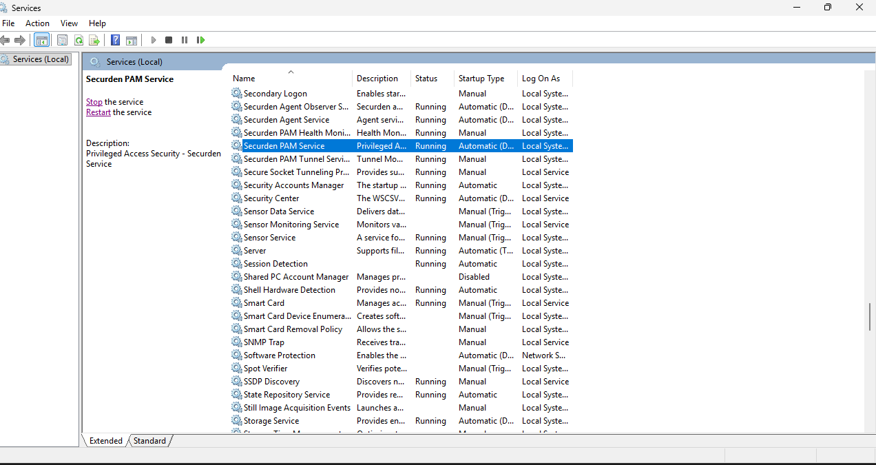Viewport: 876px width, 465px height.
Task: Select Security Accounts Manager service
Action: 401,185
